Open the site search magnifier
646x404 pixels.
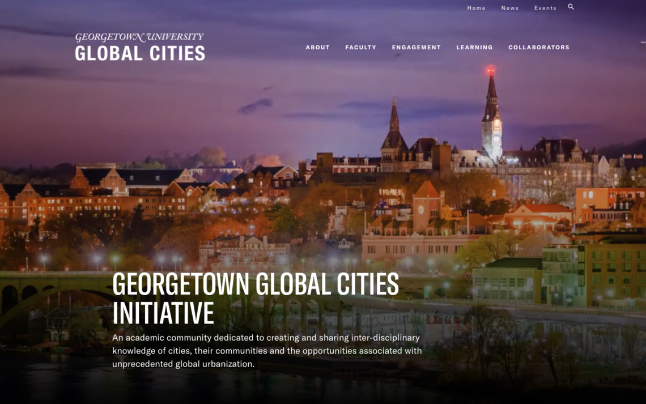(571, 7)
